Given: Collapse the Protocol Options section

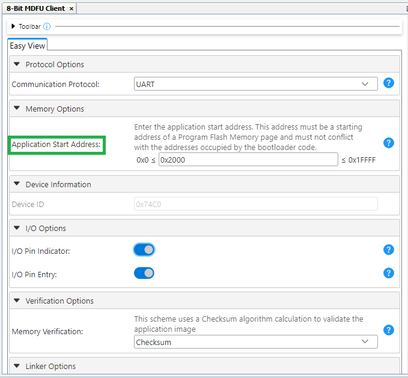Looking at the screenshot, I should pyautogui.click(x=16, y=64).
